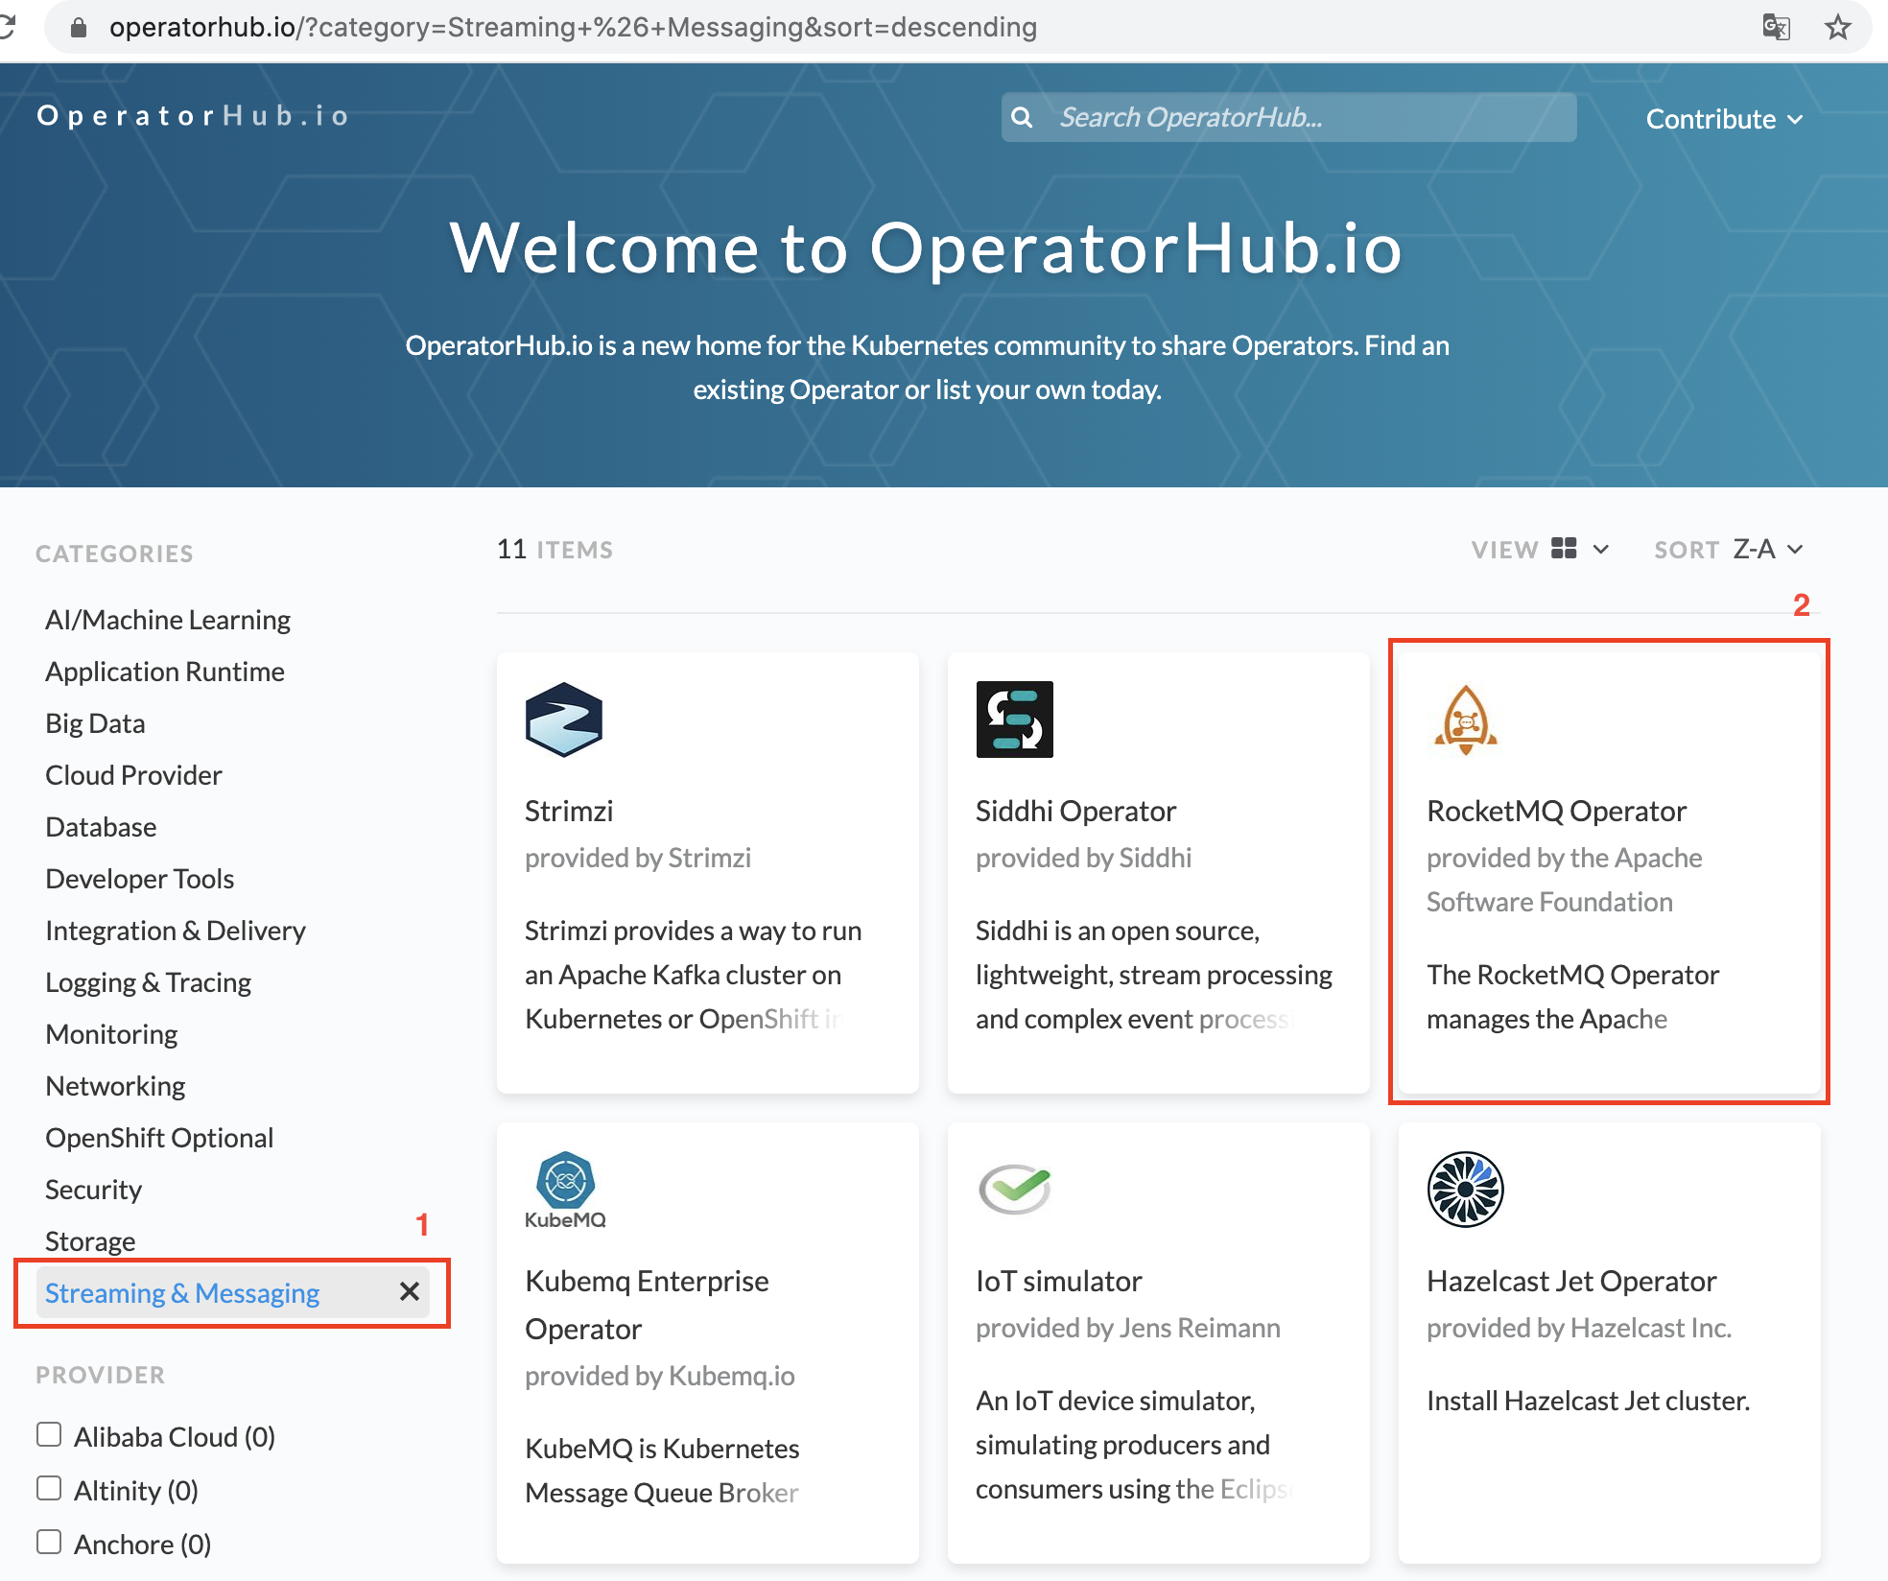Viewport: 1888px width, 1581px height.
Task: Click the search magnifier icon
Action: click(x=1023, y=117)
